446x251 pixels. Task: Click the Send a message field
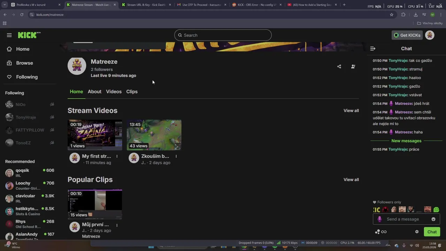(406, 219)
